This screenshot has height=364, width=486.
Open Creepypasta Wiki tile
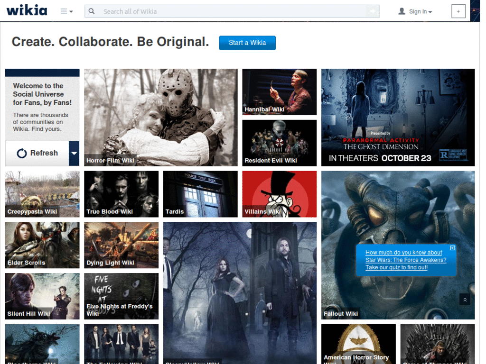pos(42,194)
